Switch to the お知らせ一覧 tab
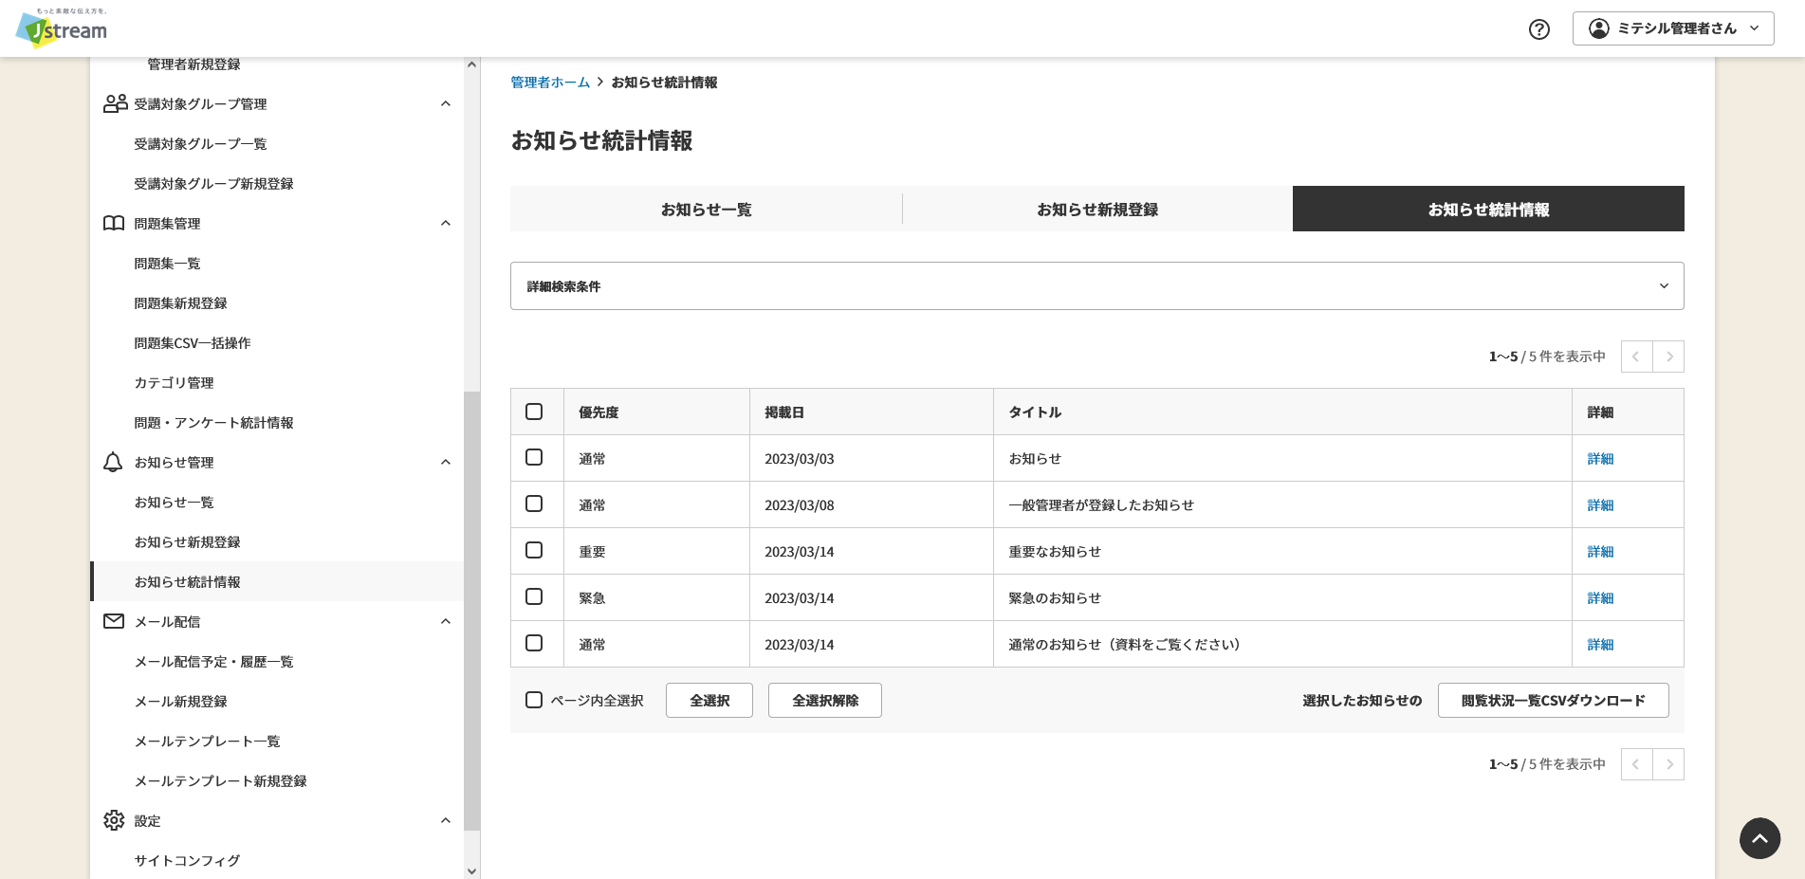Image resolution: width=1805 pixels, height=879 pixels. 706,209
